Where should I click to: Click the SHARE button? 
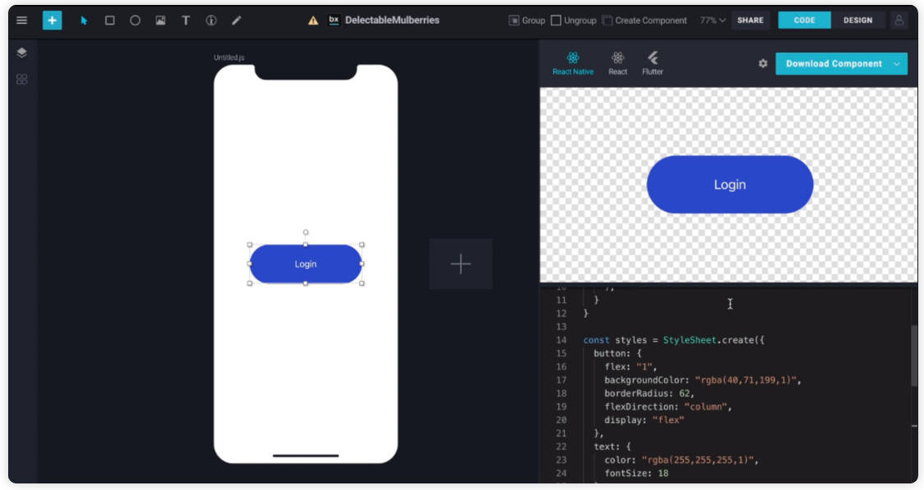(x=750, y=20)
